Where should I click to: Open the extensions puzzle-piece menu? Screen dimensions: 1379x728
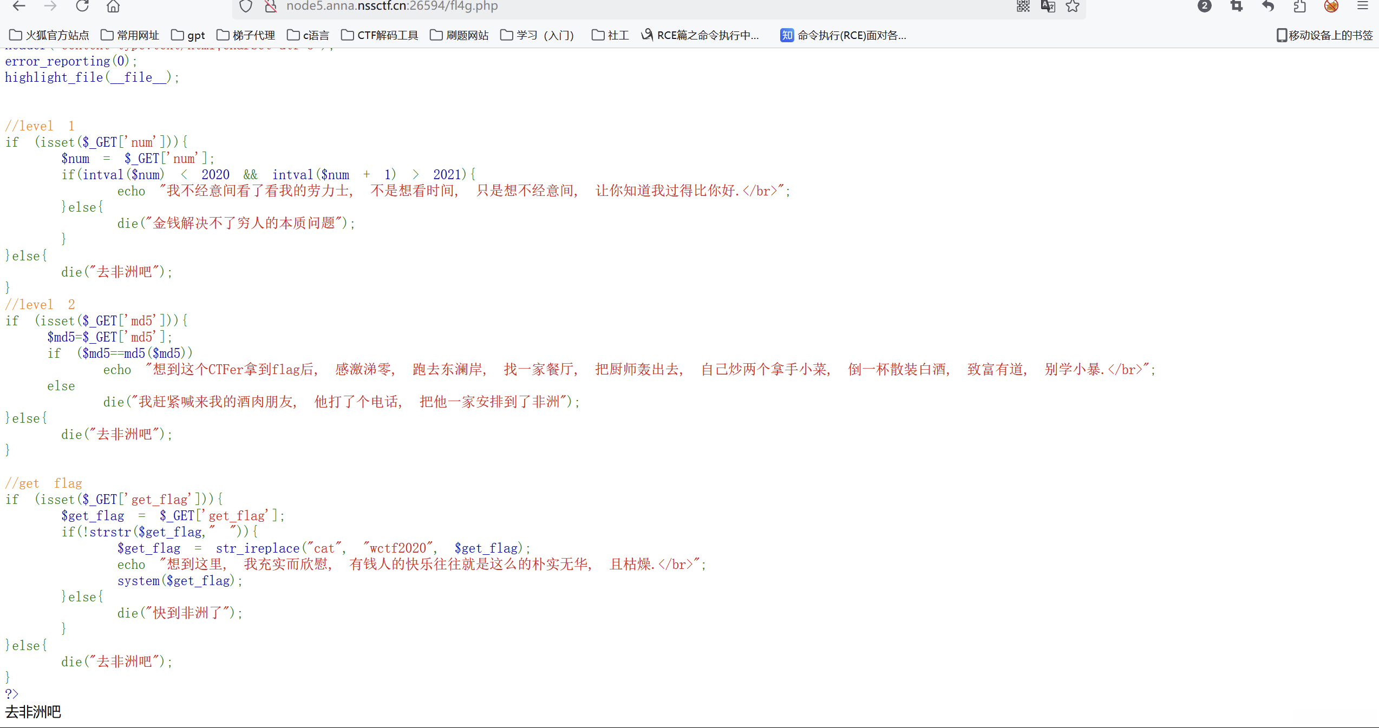[x=1299, y=6]
